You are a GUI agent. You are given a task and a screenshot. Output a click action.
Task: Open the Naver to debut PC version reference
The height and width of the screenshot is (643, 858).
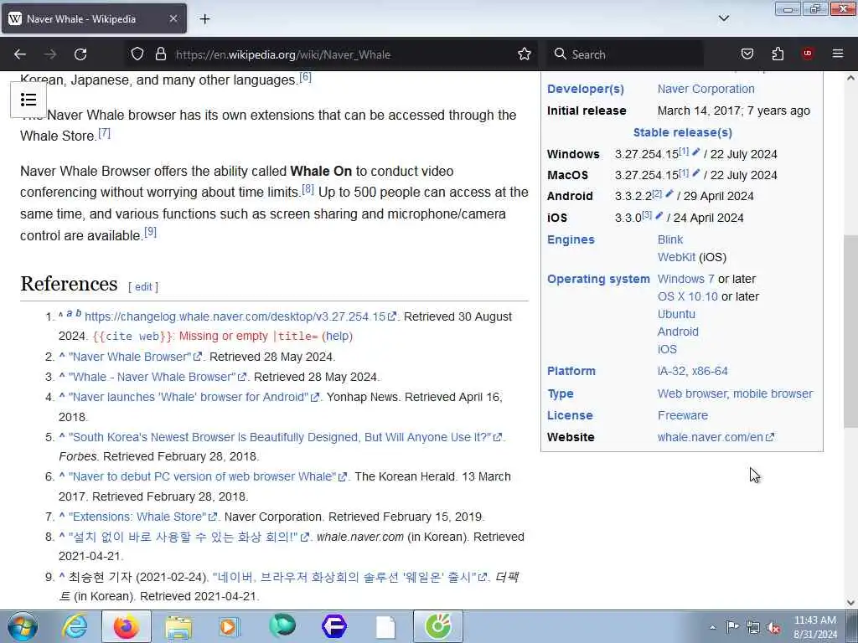click(208, 476)
